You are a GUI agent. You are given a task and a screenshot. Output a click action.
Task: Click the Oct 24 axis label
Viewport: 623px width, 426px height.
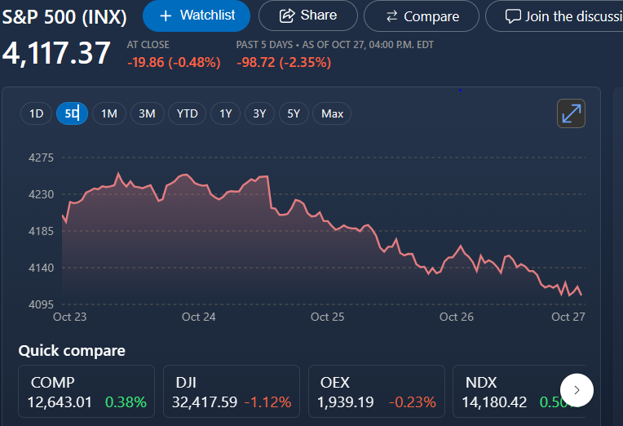point(199,317)
